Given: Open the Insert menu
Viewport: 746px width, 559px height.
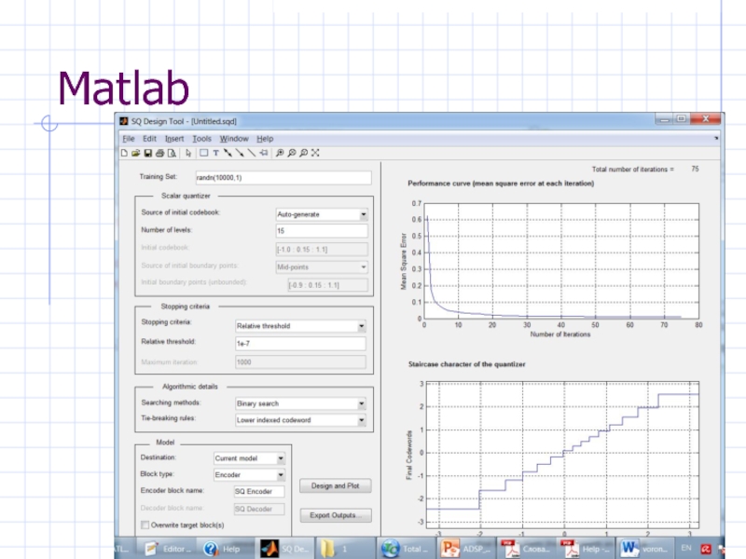Looking at the screenshot, I should (174, 139).
